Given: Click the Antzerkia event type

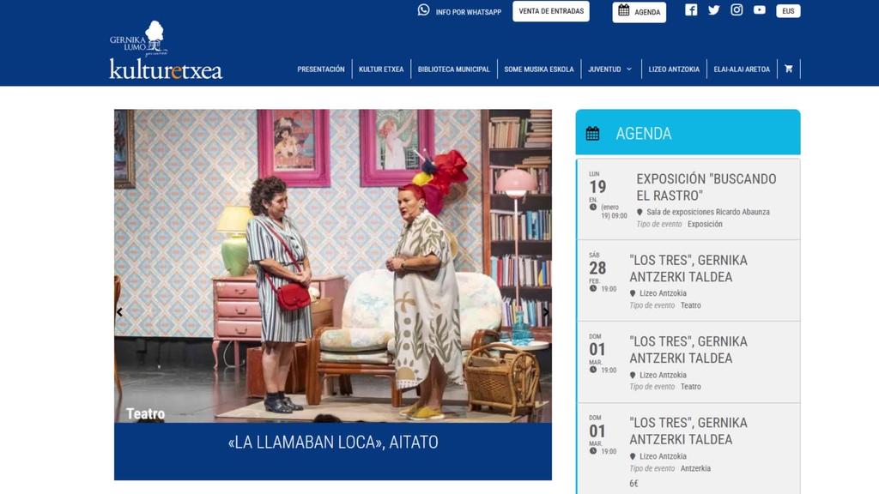Looking at the screenshot, I should pyautogui.click(x=695, y=468).
